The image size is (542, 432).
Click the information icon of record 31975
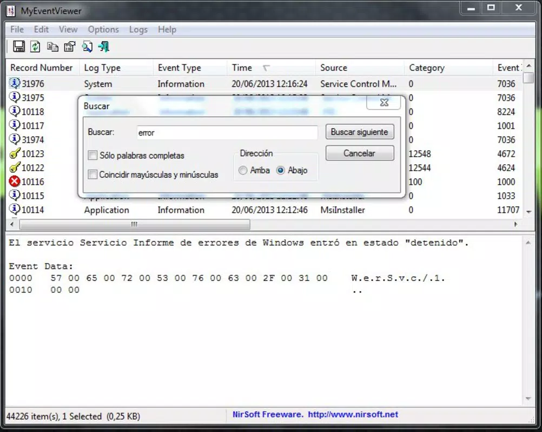pyautogui.click(x=15, y=97)
